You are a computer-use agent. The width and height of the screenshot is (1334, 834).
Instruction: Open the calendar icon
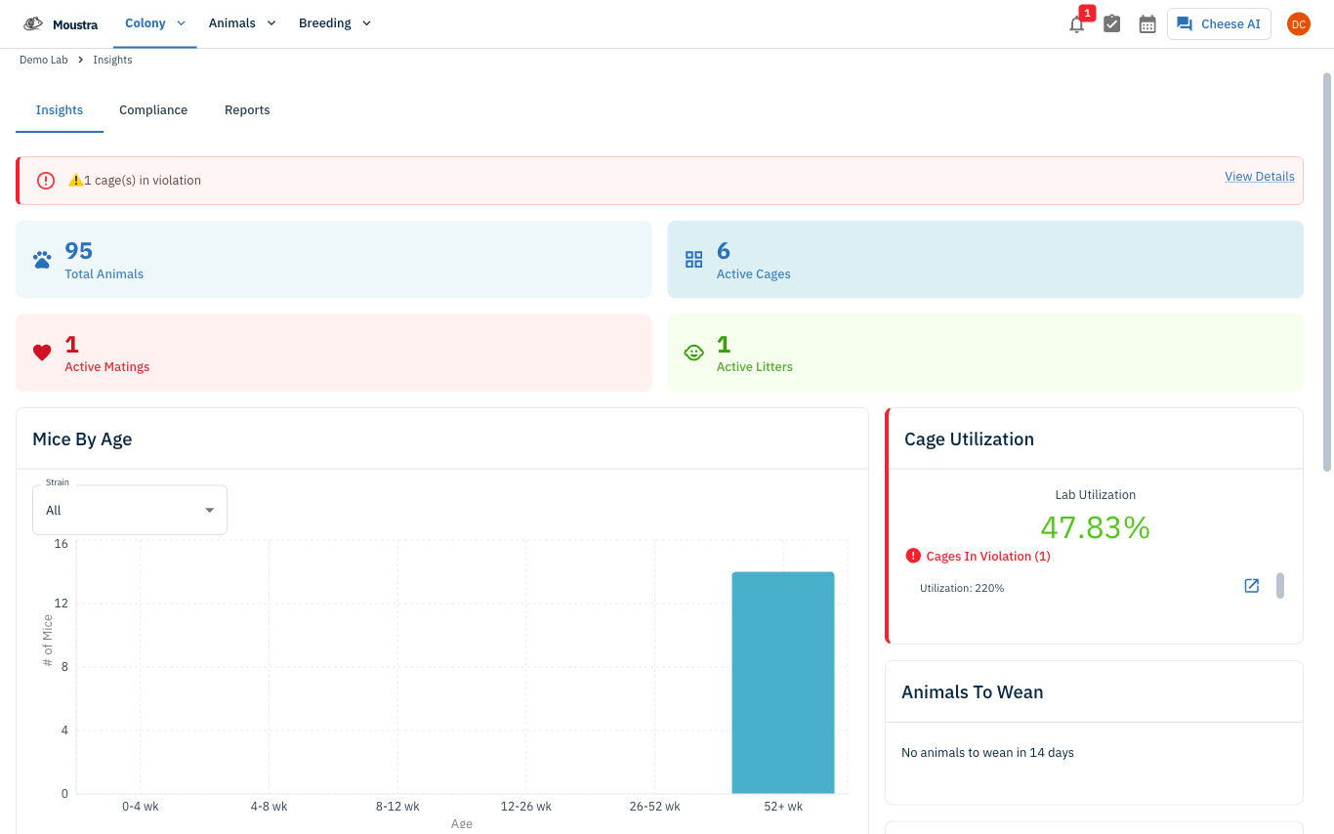(x=1147, y=24)
